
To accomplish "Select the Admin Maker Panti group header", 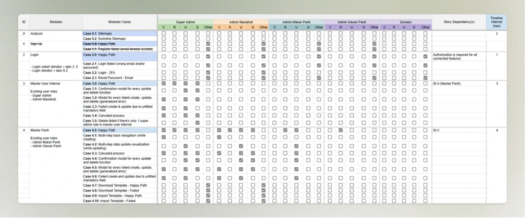I will click(296, 22).
